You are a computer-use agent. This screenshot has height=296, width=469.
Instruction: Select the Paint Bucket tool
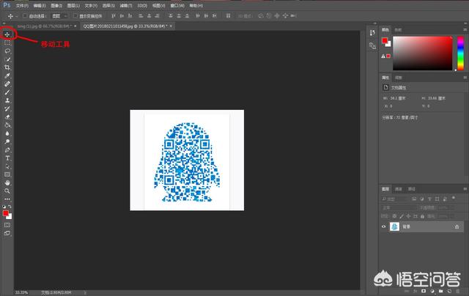point(7,125)
